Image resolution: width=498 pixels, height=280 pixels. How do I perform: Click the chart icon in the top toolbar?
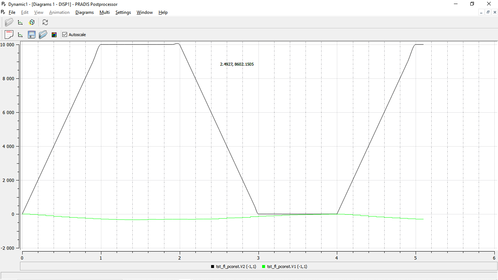(x=20, y=22)
